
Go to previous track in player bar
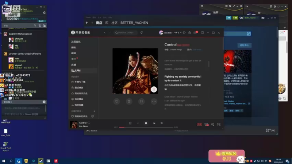[138, 123]
